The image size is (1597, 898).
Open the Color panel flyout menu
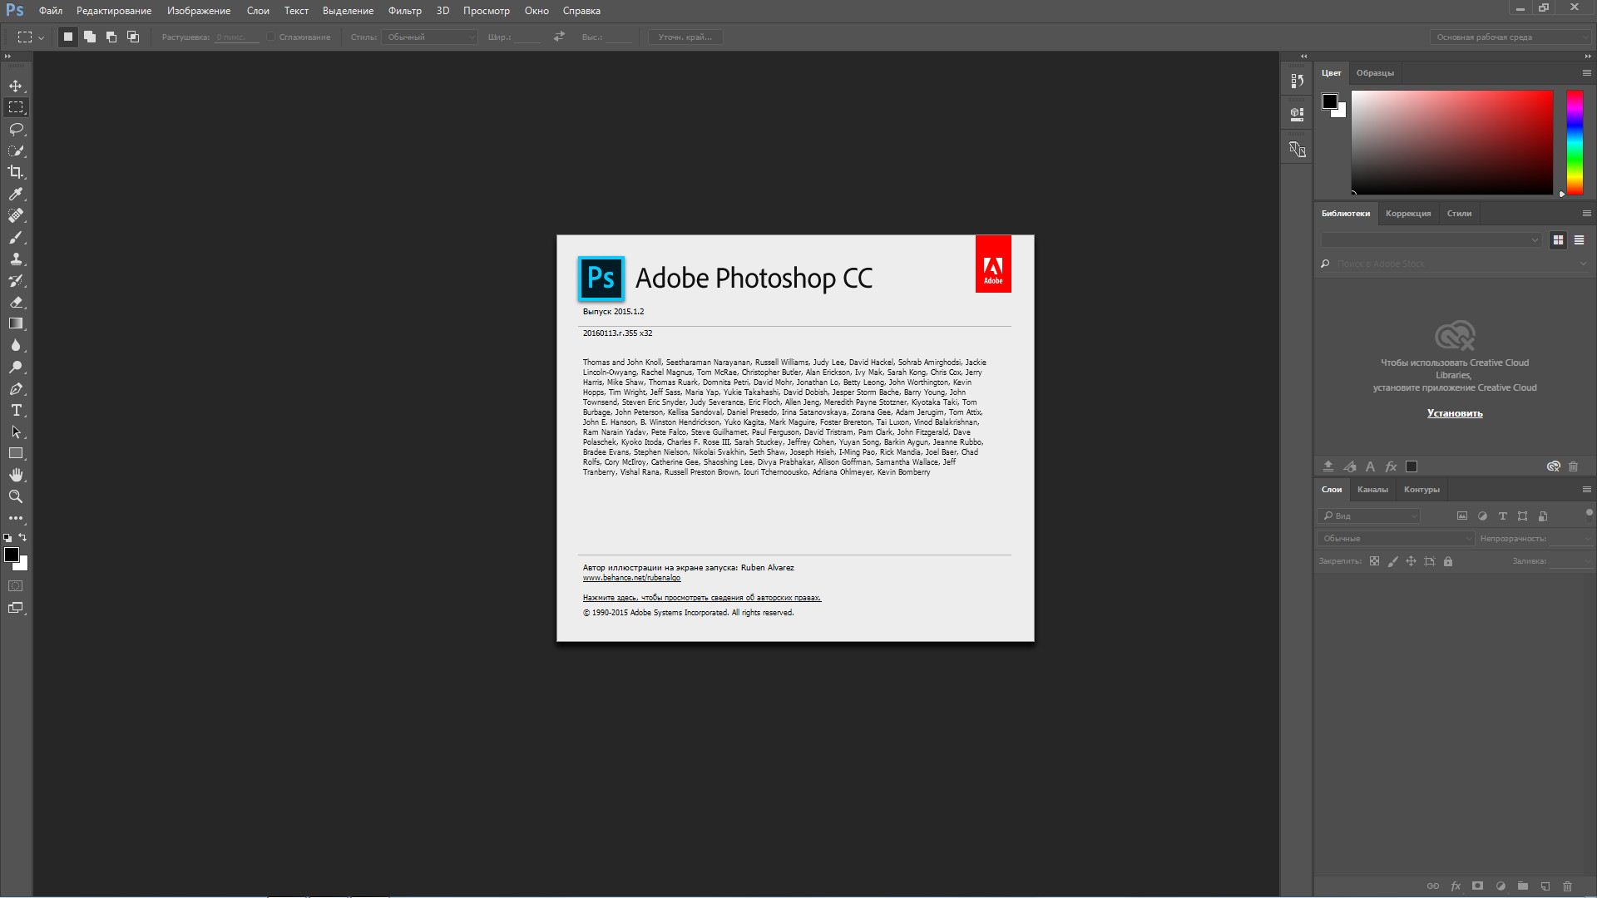[1586, 73]
